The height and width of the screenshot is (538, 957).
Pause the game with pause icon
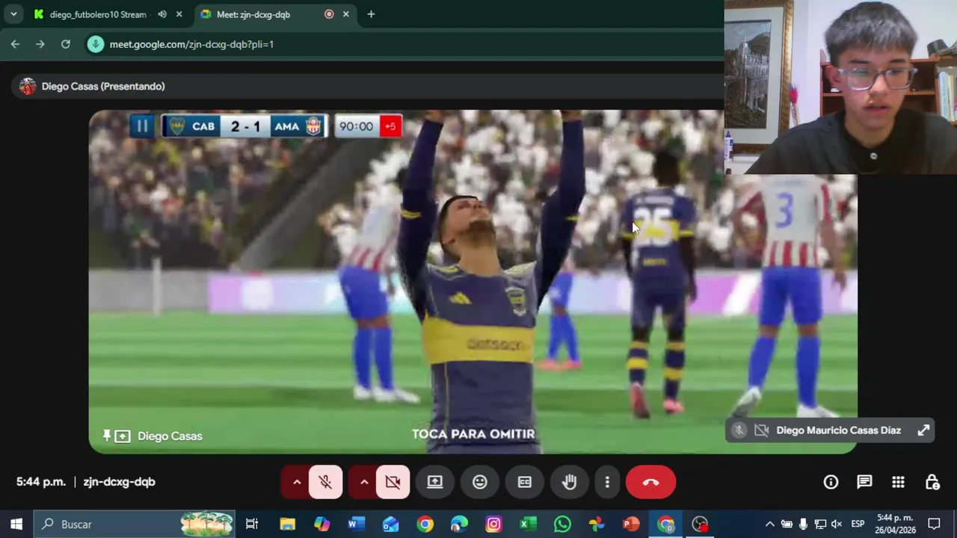tap(142, 126)
